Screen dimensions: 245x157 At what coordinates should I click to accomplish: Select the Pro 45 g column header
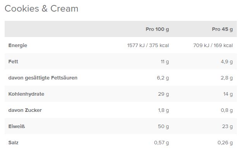(222, 29)
